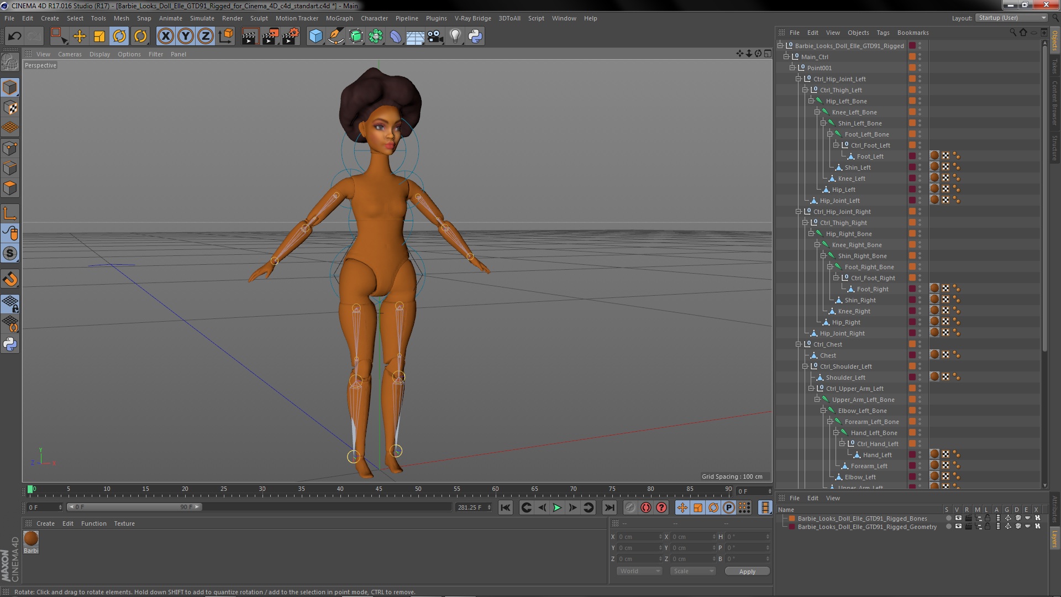The height and width of the screenshot is (597, 1061).
Task: Click Render View clapperboard icon
Action: coord(250,36)
